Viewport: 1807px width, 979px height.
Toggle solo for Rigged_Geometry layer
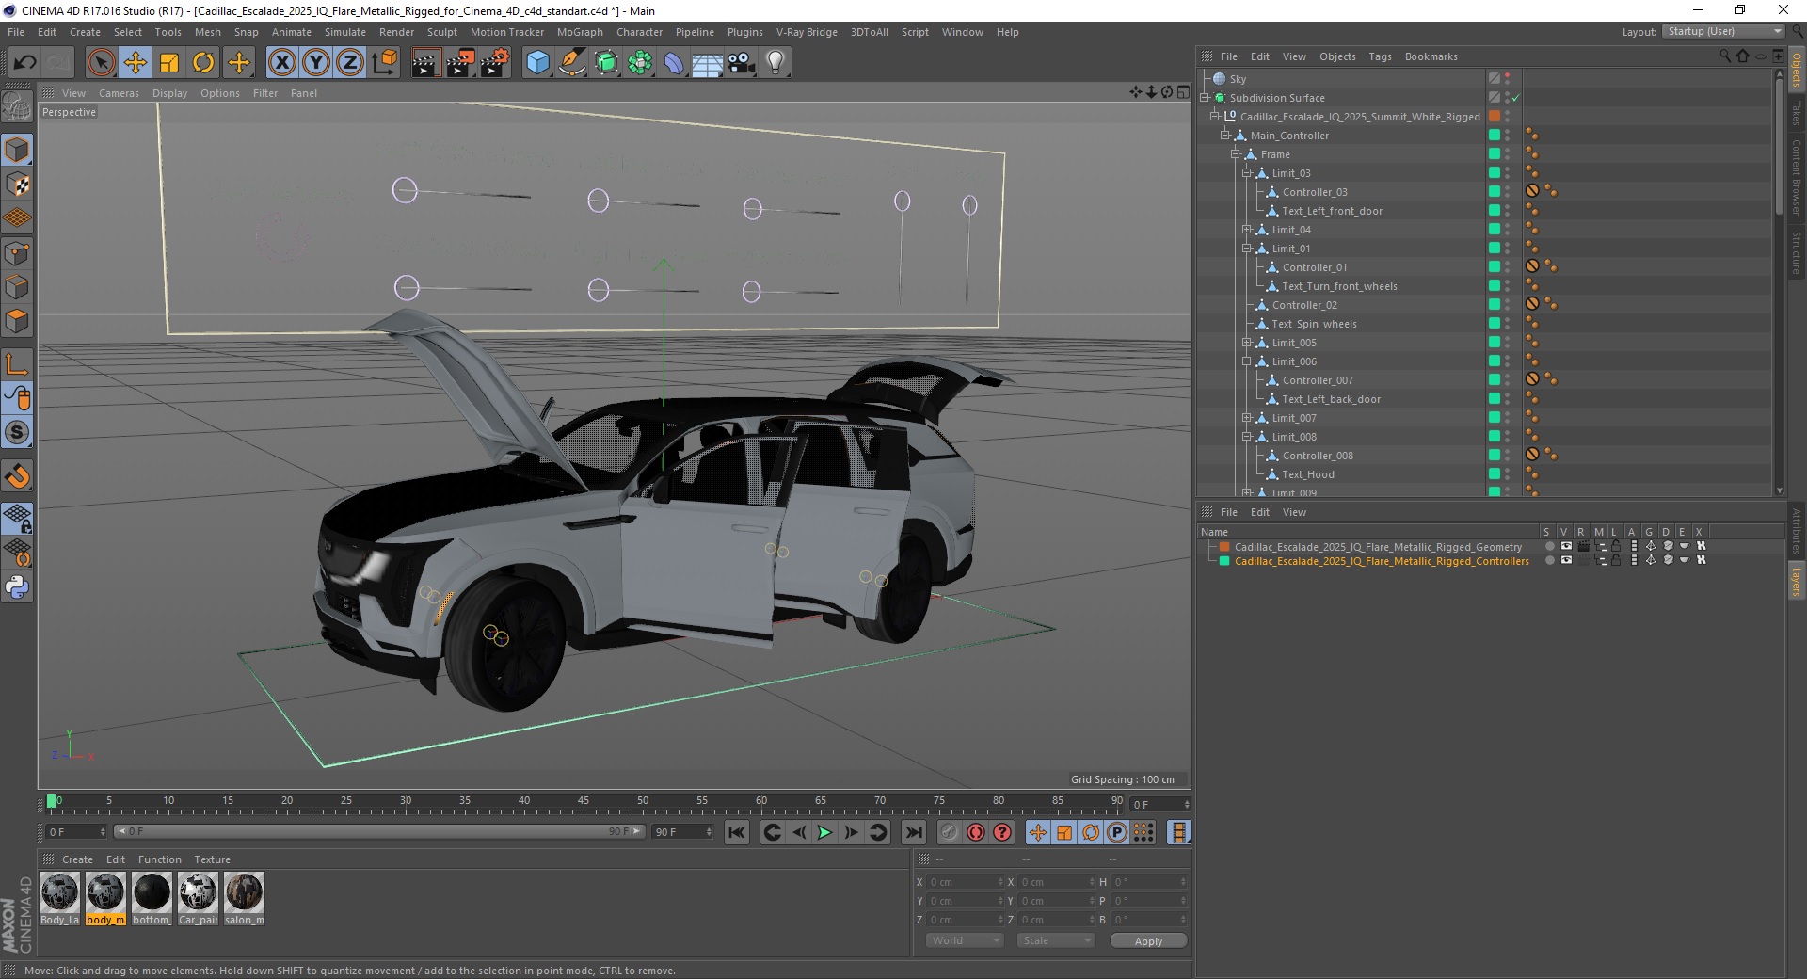pos(1549,546)
